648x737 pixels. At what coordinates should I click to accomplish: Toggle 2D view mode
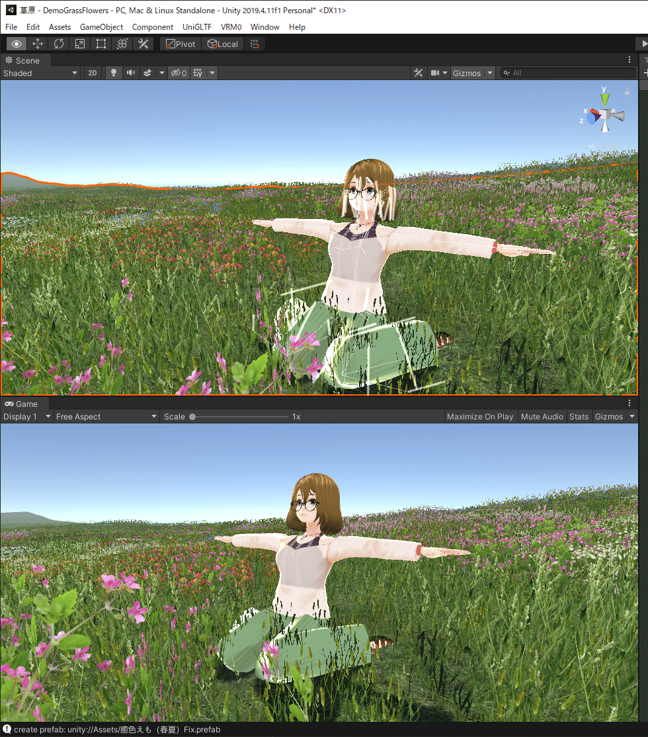93,73
